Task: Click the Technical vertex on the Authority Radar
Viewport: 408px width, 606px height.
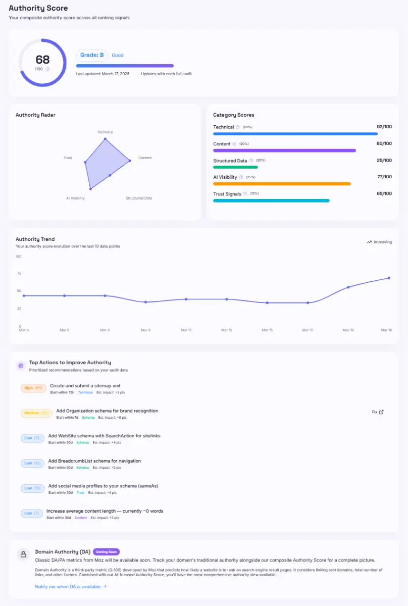Action: coord(105,138)
